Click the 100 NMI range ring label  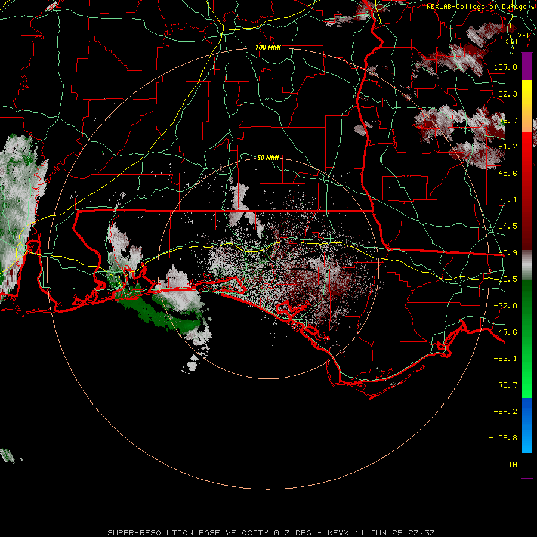coord(268,47)
